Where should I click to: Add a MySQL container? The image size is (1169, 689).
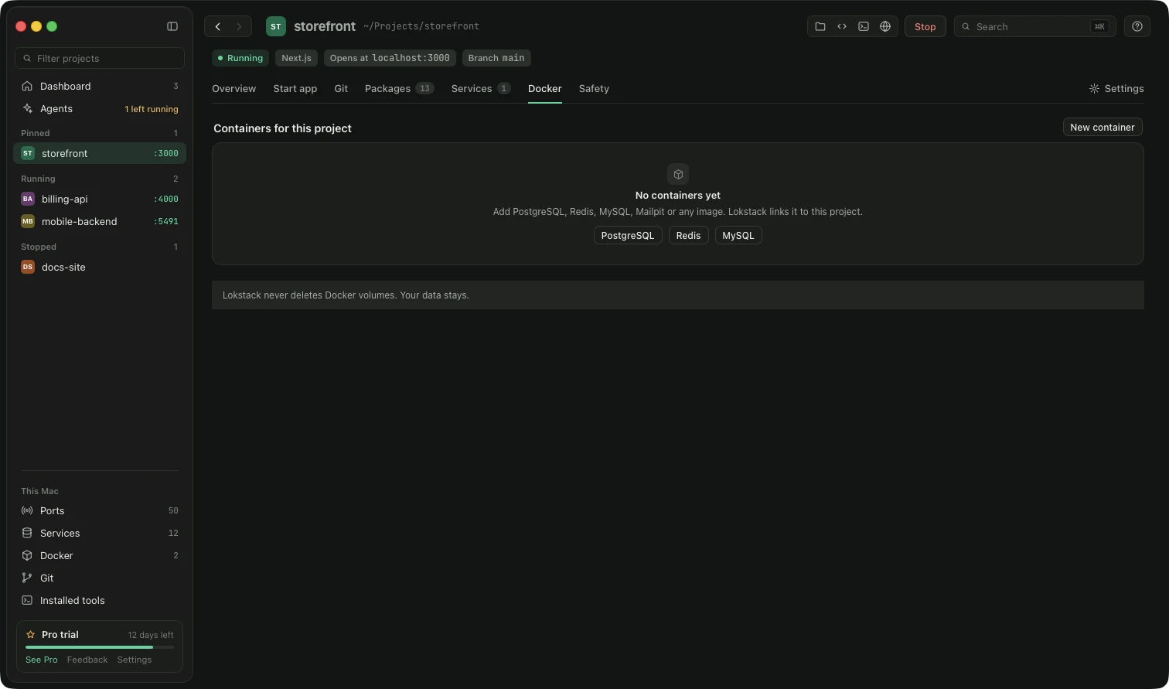click(x=738, y=235)
